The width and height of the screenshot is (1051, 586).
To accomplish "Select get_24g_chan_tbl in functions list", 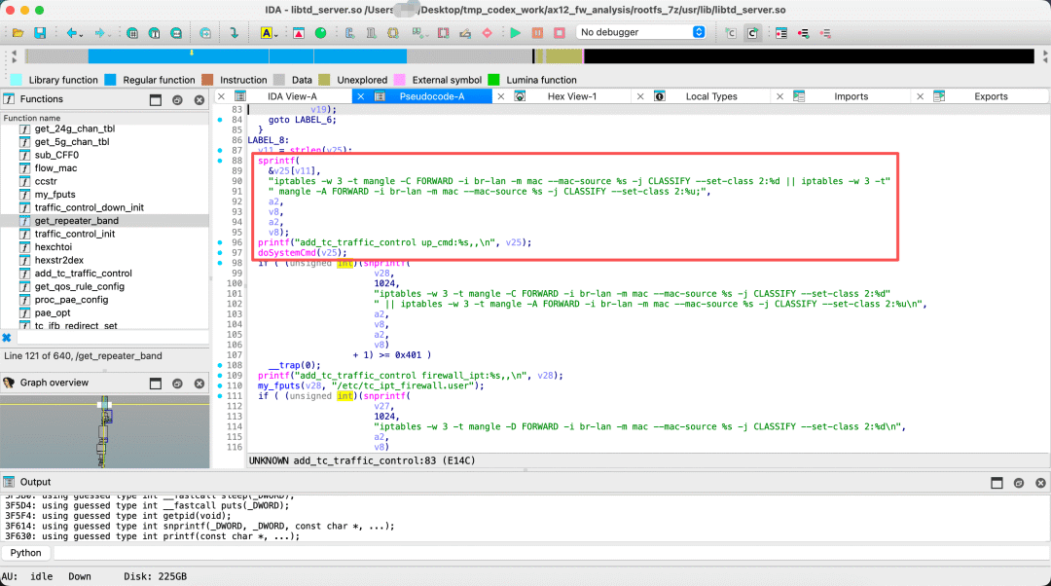I will point(74,128).
